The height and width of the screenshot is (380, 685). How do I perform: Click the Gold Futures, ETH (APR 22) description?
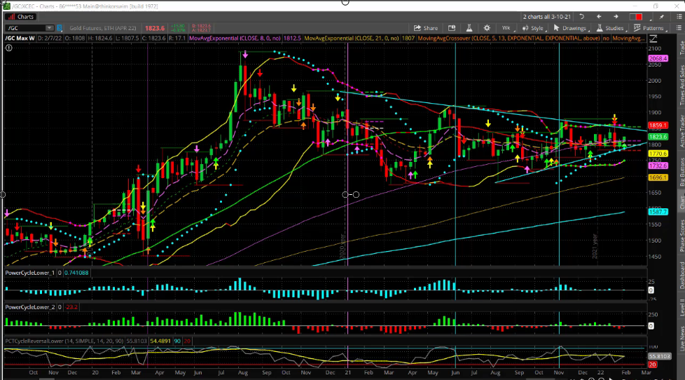point(103,28)
